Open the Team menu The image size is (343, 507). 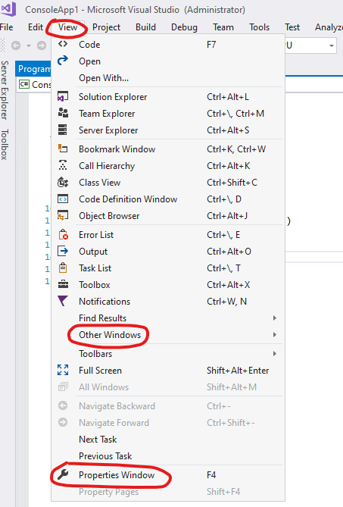[223, 27]
